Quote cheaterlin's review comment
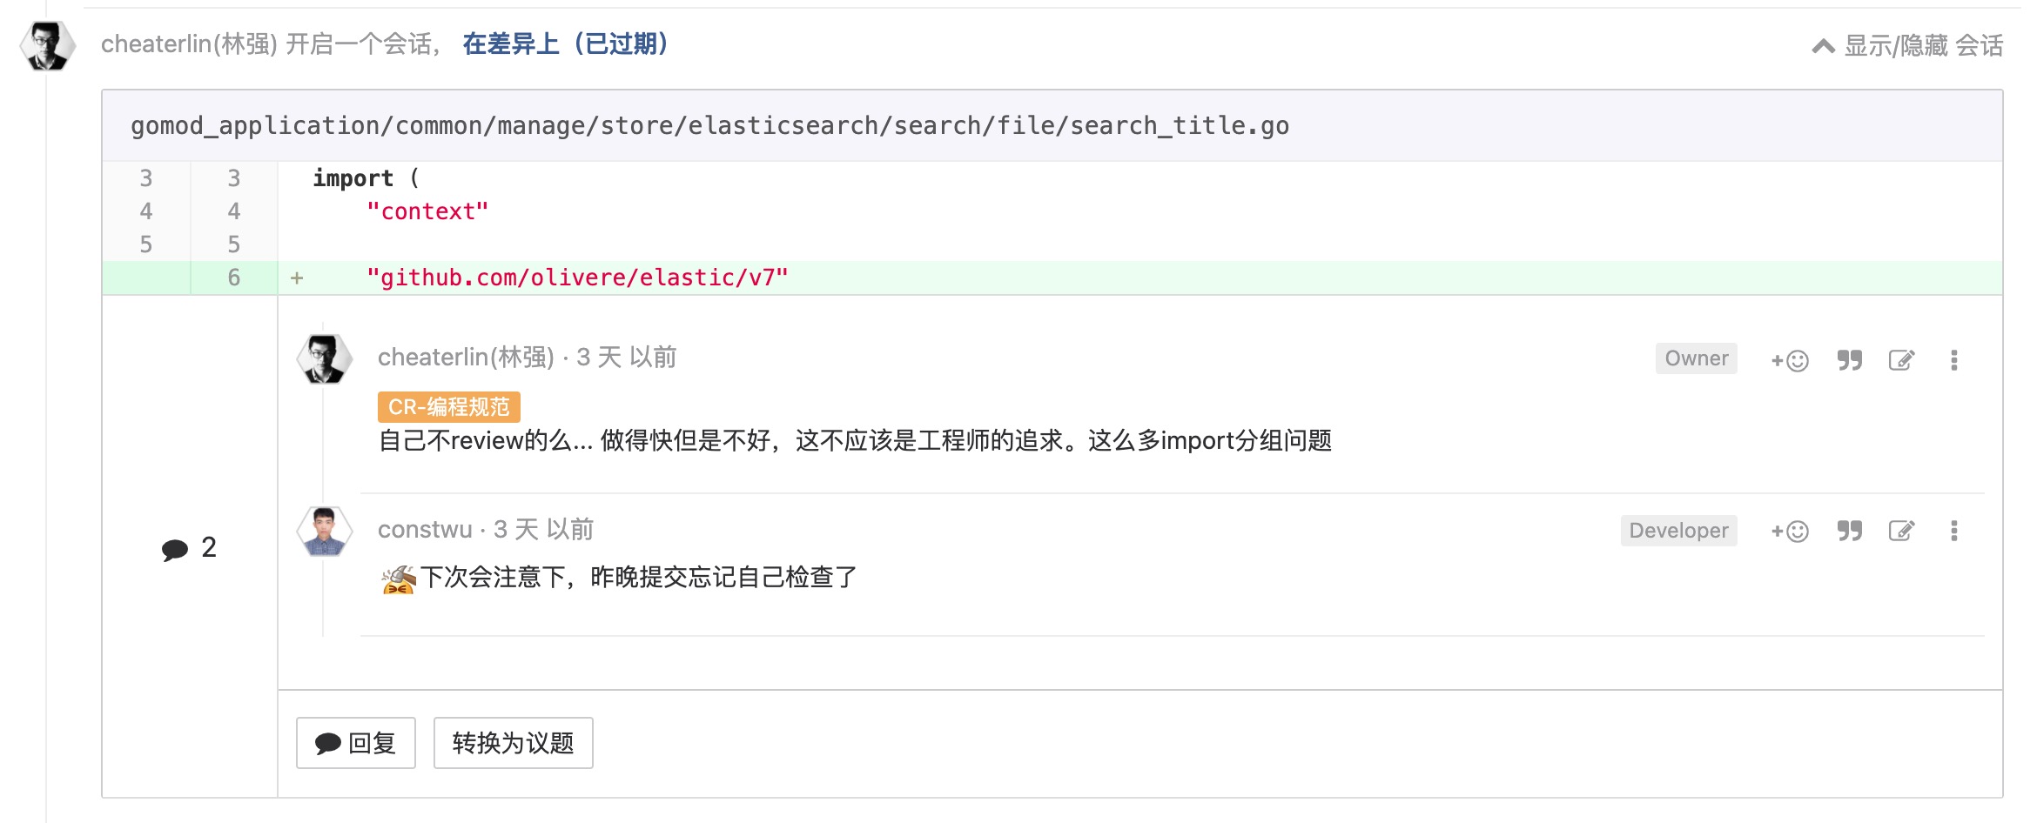The width and height of the screenshot is (2037, 823). (1850, 360)
